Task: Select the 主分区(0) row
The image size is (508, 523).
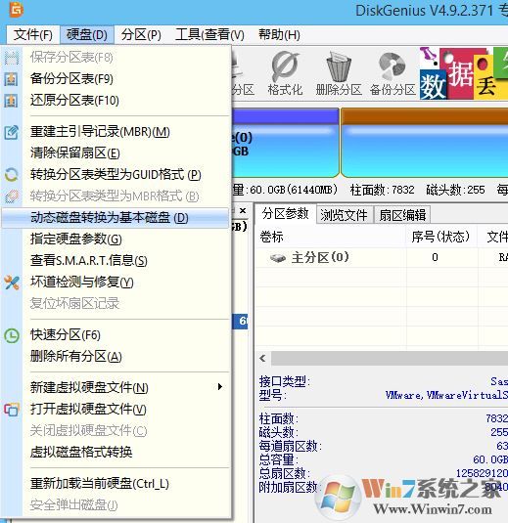Action: (x=382, y=258)
